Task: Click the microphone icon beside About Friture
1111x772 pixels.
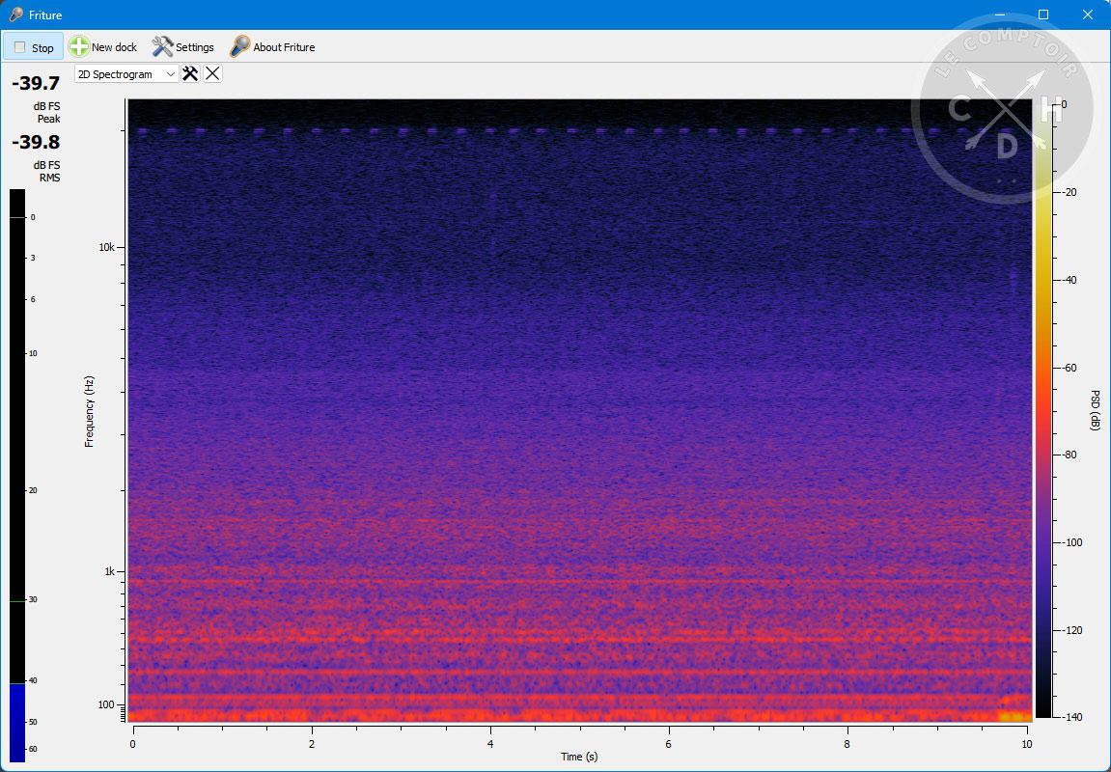Action: coord(239,46)
